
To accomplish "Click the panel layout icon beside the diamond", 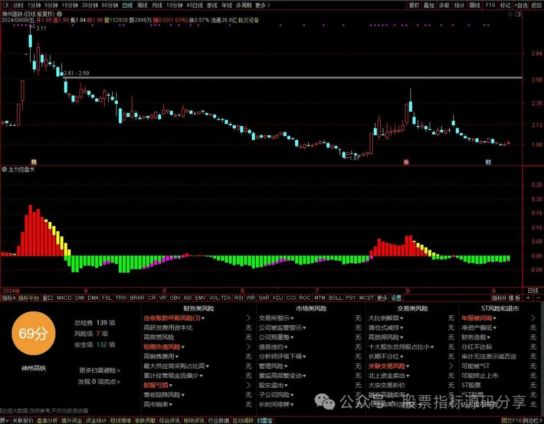I will coord(518,14).
